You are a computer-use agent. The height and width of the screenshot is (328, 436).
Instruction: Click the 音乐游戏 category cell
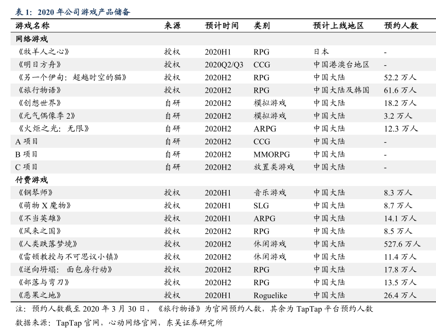click(x=269, y=193)
